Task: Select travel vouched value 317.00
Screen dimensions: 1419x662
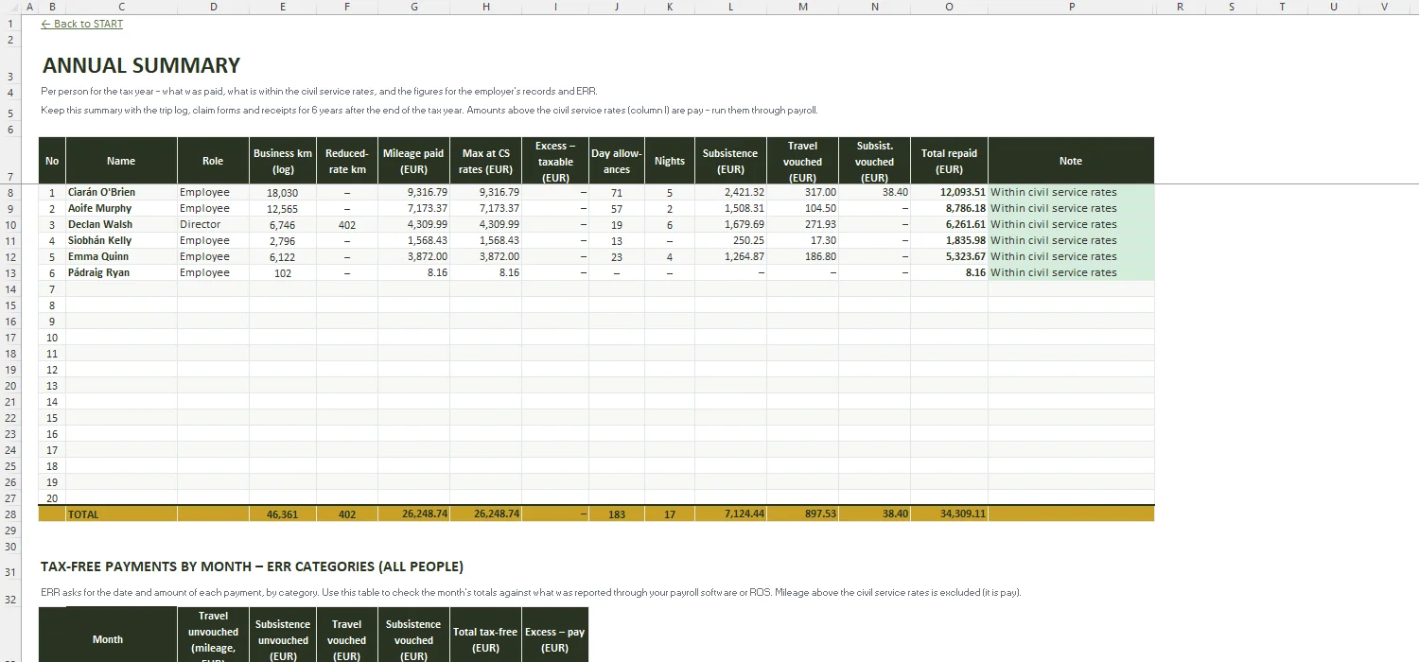Action: [802, 192]
